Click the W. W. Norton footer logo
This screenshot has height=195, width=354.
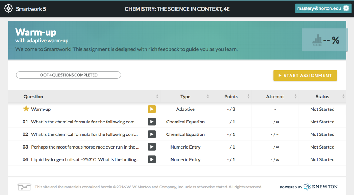pyautogui.click(x=24, y=187)
